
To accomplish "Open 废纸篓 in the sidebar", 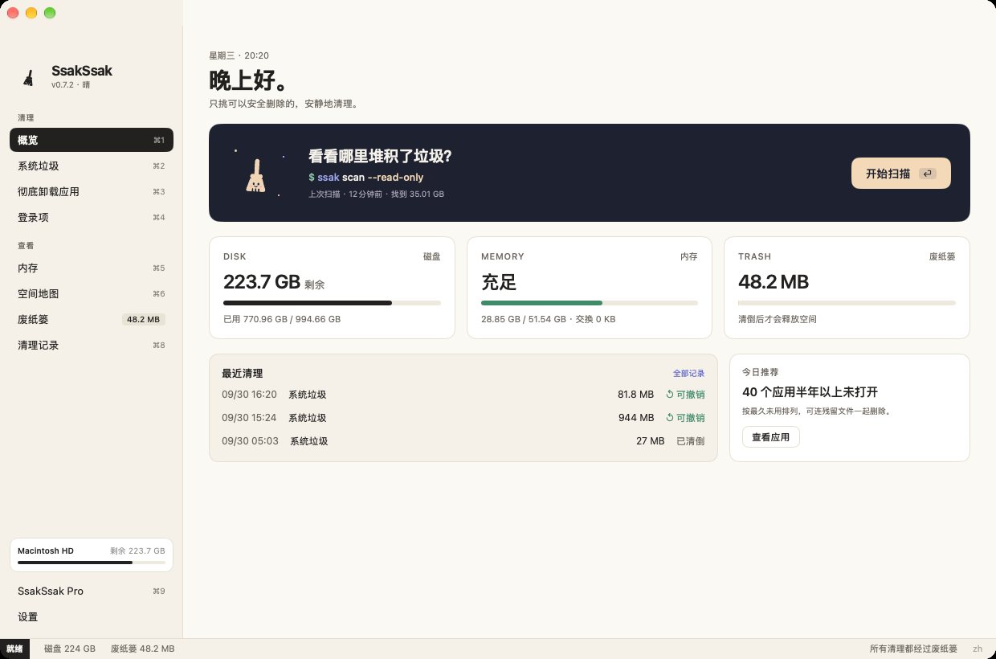I will point(92,319).
